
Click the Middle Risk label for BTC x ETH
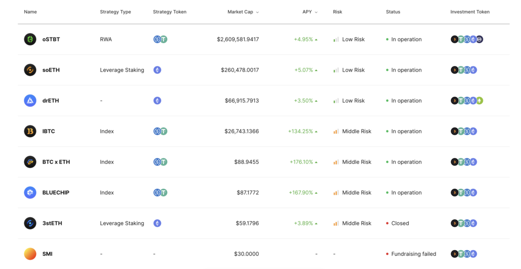(x=357, y=162)
